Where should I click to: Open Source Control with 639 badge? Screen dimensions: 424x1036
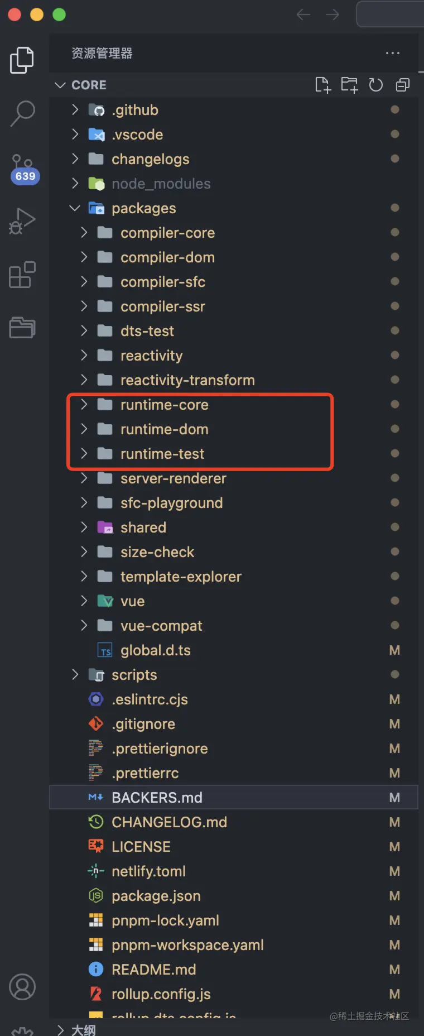[x=23, y=170]
